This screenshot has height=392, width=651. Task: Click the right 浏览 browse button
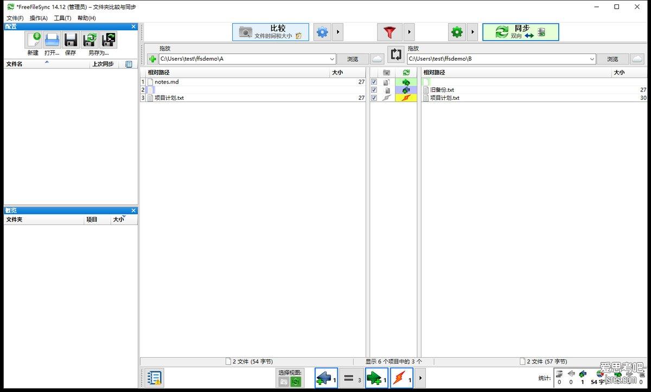tap(612, 59)
